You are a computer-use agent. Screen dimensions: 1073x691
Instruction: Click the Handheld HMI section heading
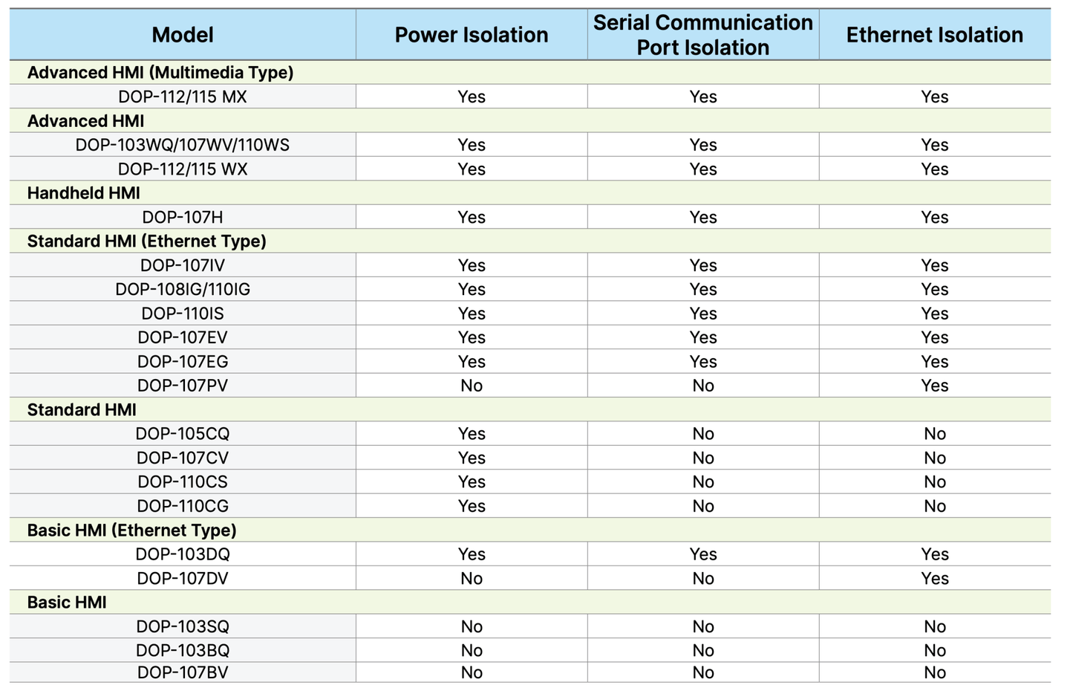[84, 193]
